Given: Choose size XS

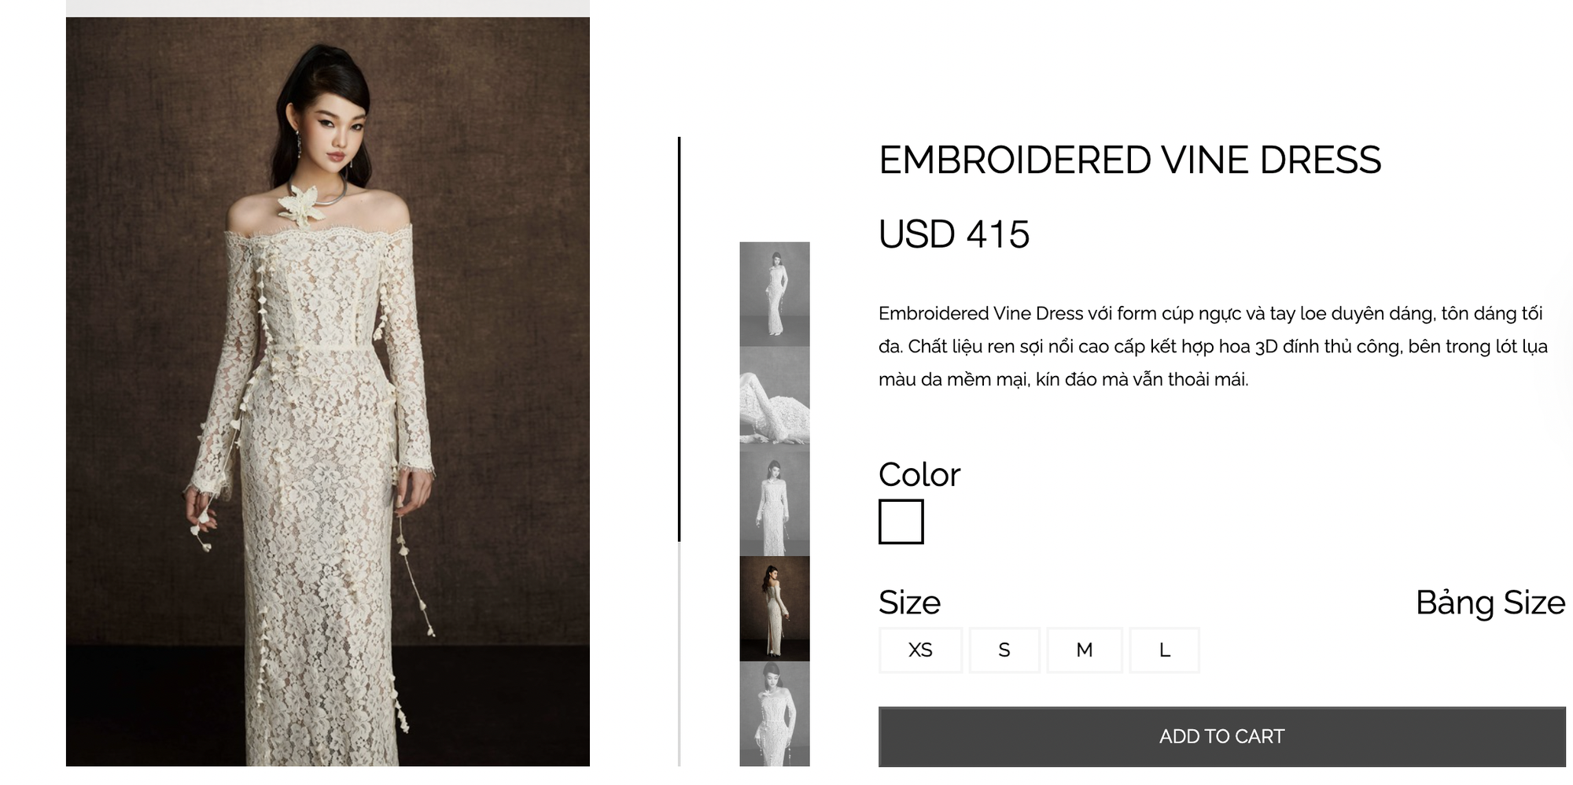Looking at the screenshot, I should coord(920,650).
